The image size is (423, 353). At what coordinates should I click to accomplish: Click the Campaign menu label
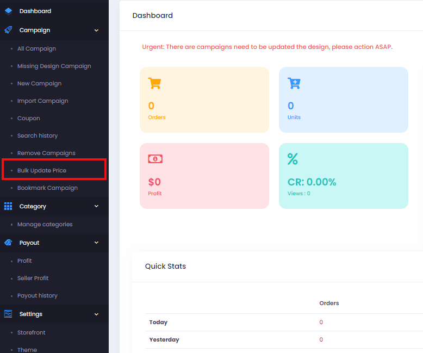pyautogui.click(x=35, y=30)
